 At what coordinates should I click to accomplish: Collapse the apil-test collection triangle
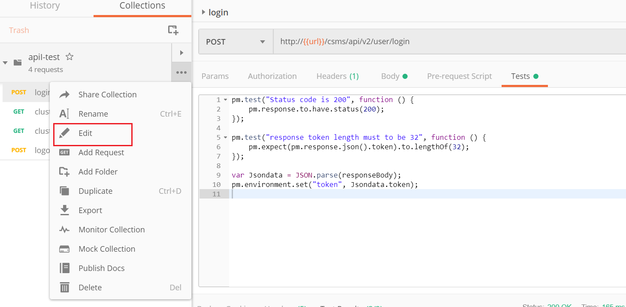tap(5, 63)
